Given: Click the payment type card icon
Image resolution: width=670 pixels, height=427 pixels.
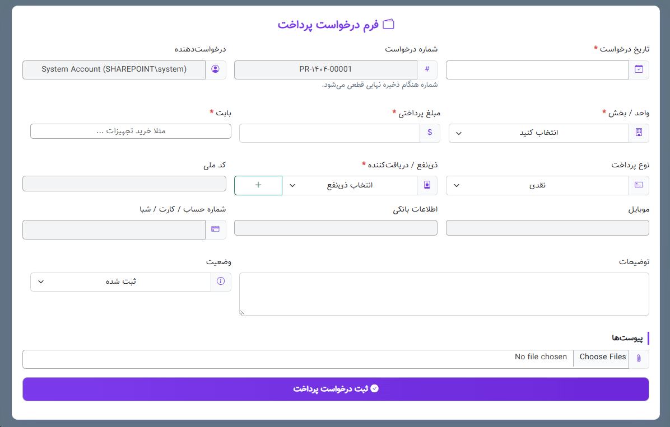Looking at the screenshot, I should [x=639, y=185].
